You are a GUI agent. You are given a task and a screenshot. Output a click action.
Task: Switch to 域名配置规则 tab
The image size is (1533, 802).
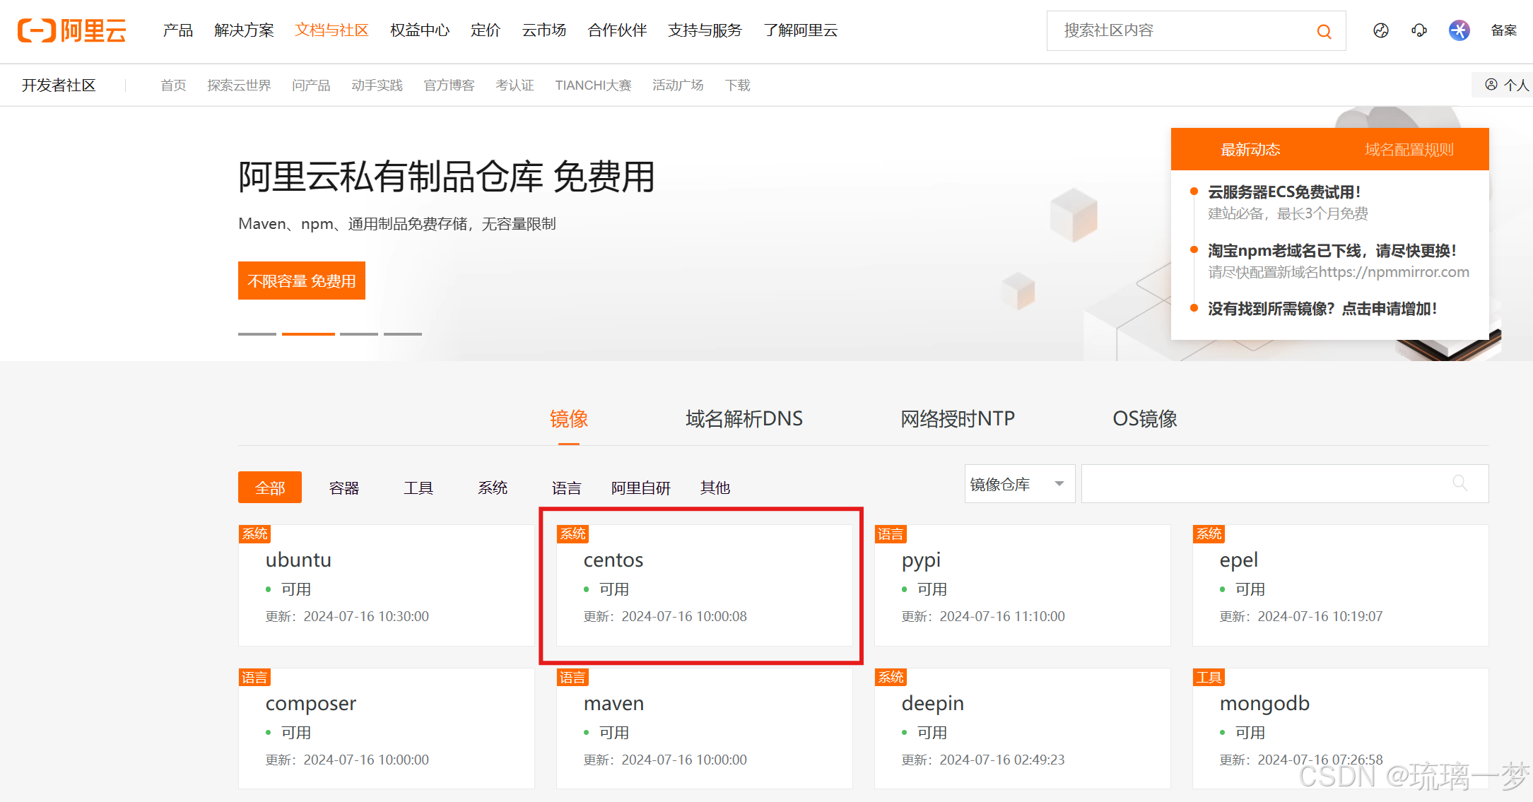pos(1409,149)
